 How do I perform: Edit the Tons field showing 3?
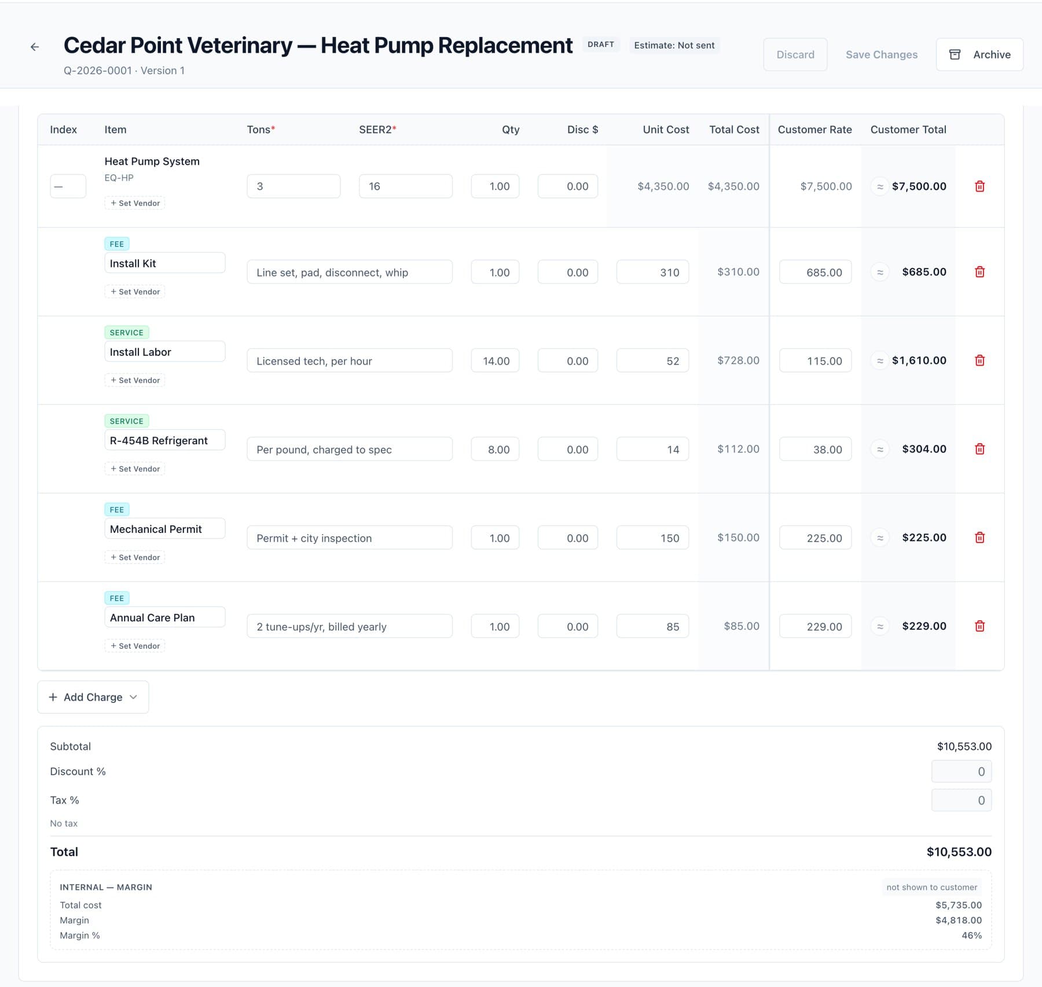293,186
